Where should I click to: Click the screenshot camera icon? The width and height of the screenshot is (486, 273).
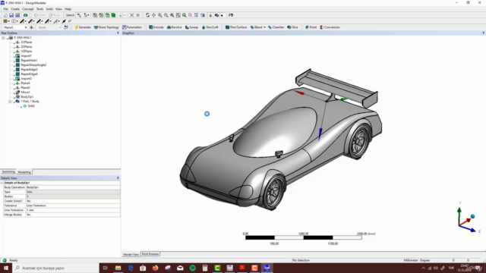[25, 15]
